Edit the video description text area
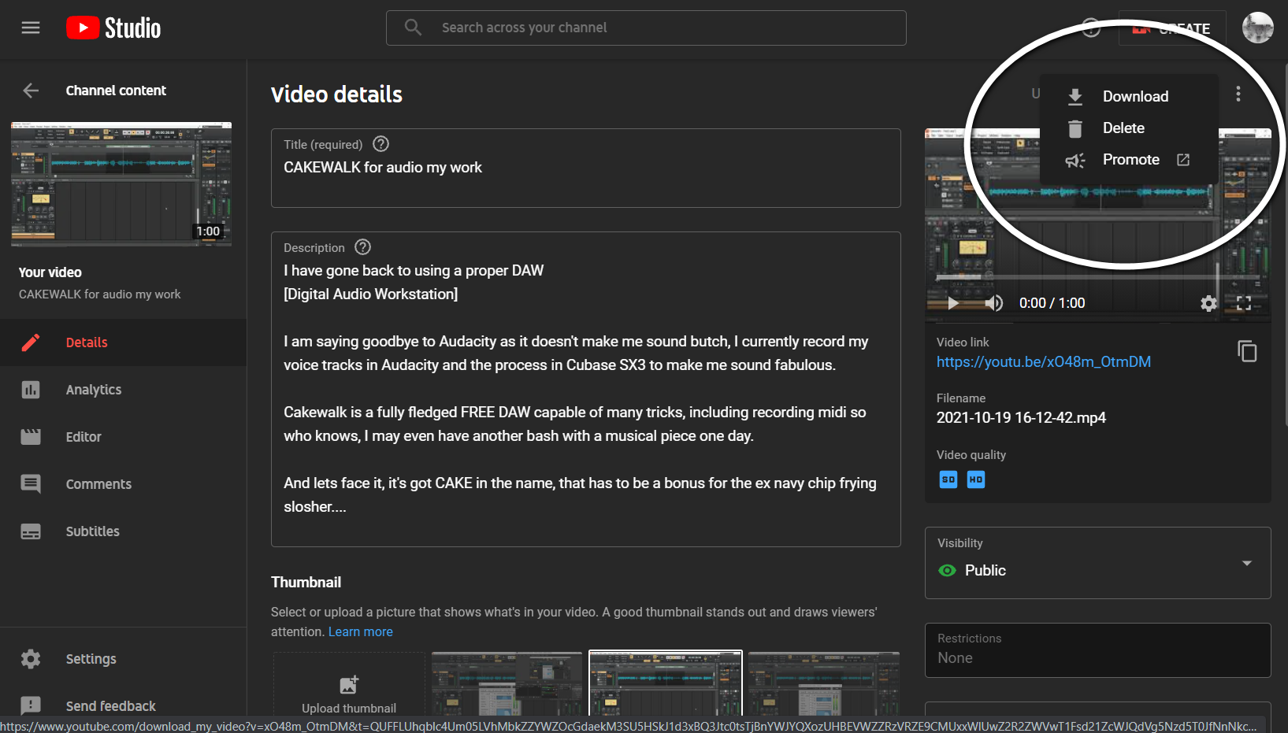1288x733 pixels. point(586,389)
